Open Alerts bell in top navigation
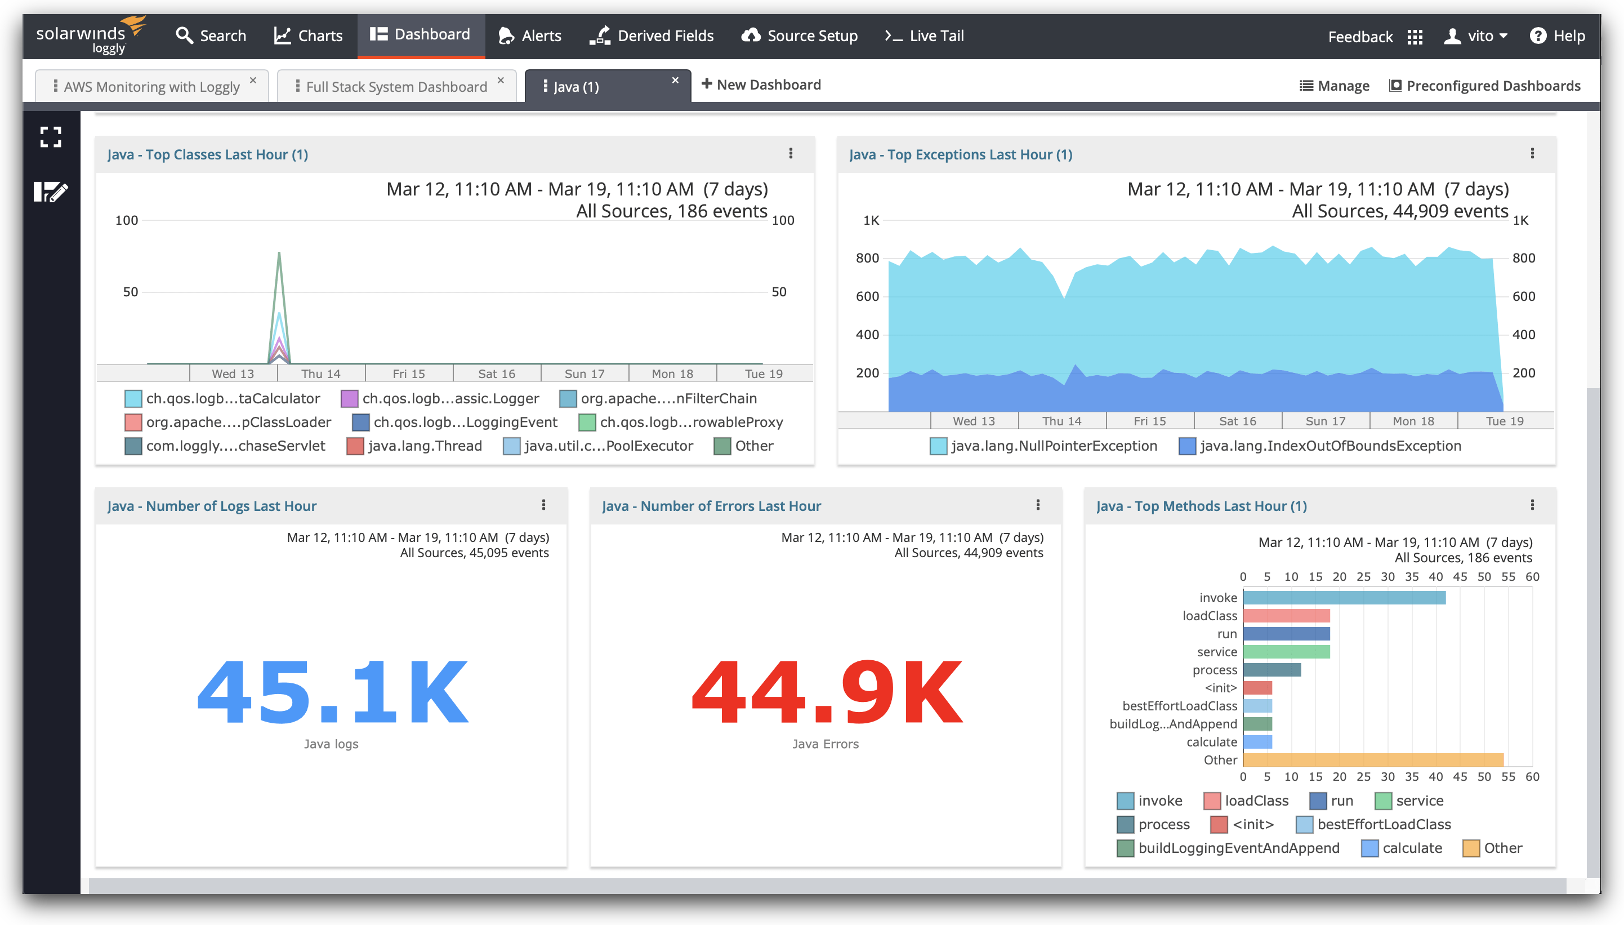The width and height of the screenshot is (1624, 925). pyautogui.click(x=506, y=35)
